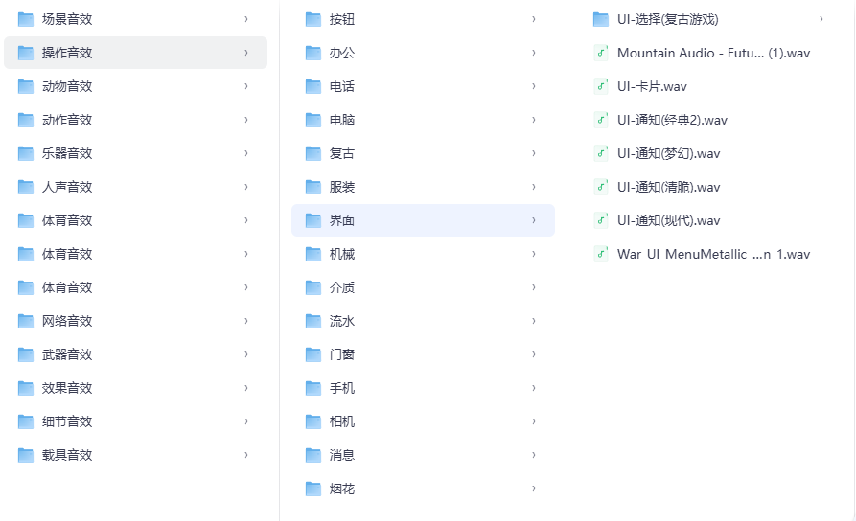Expand the 载具音效 chevron arrow
The height and width of the screenshot is (521, 856).
point(246,455)
